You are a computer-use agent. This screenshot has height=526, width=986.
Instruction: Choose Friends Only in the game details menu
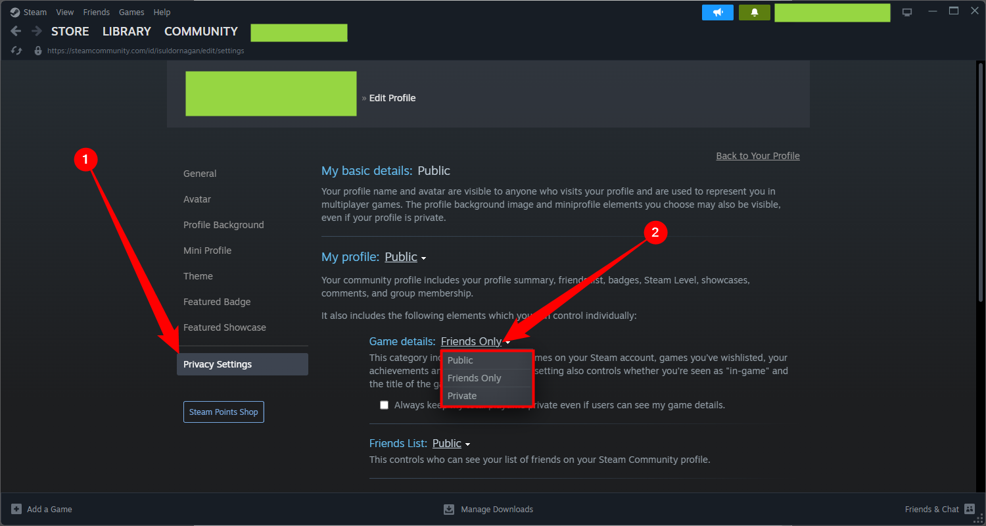tap(488, 378)
